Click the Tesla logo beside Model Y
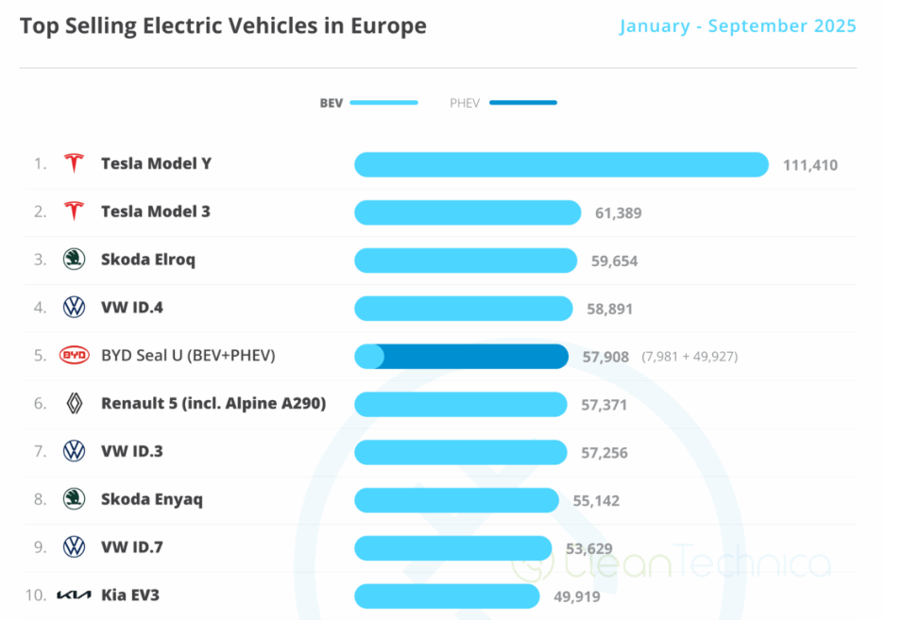The width and height of the screenshot is (902, 620). point(74,163)
